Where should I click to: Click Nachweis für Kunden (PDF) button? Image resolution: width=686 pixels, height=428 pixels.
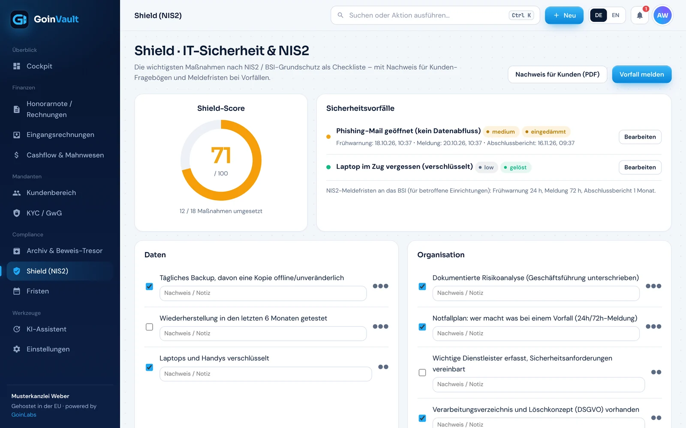pyautogui.click(x=557, y=74)
